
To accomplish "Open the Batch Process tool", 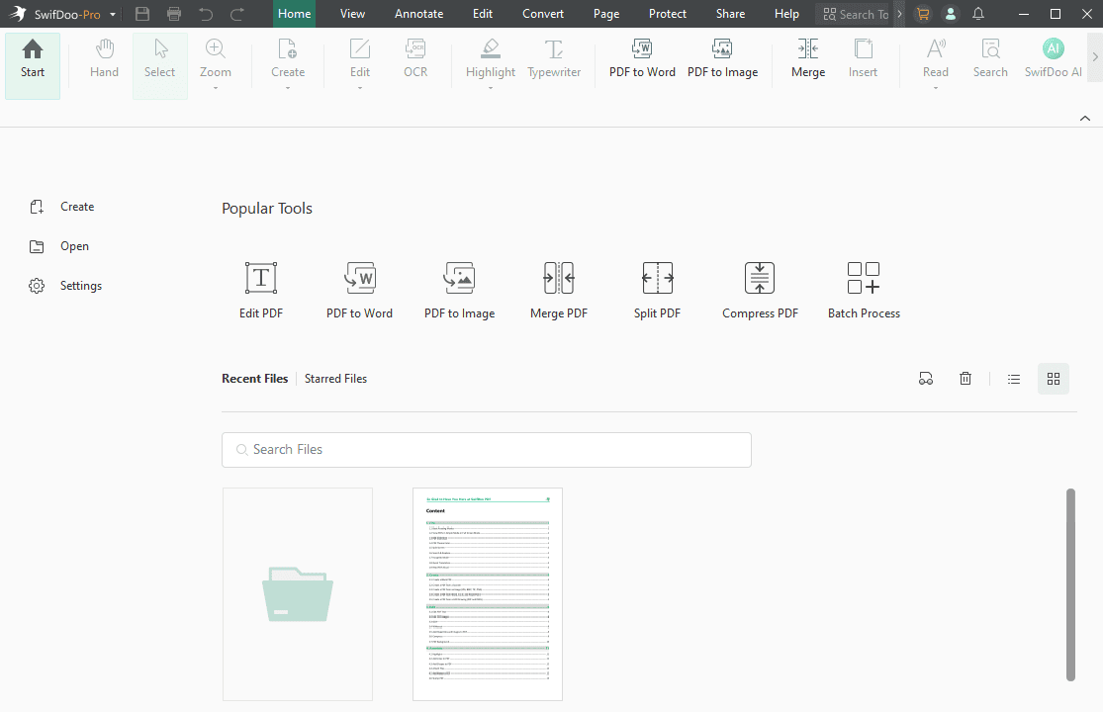I will point(864,279).
